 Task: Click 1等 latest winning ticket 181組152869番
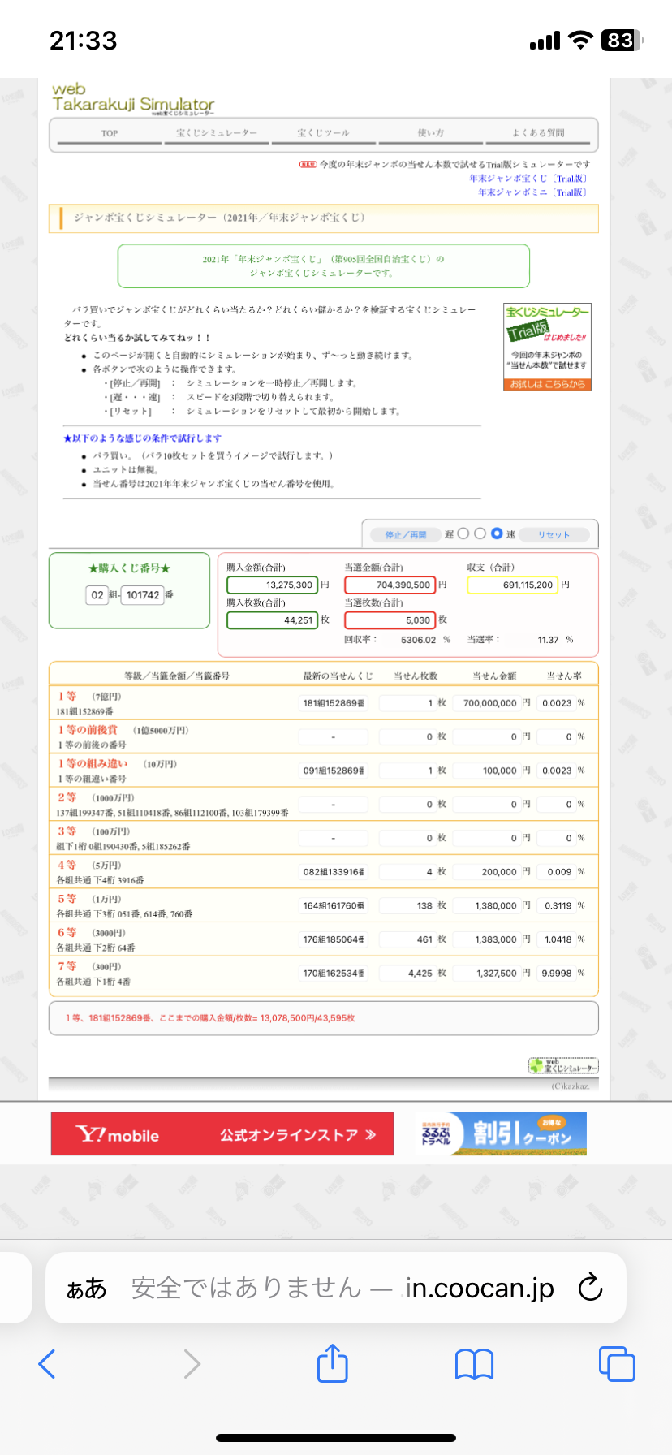click(x=334, y=703)
